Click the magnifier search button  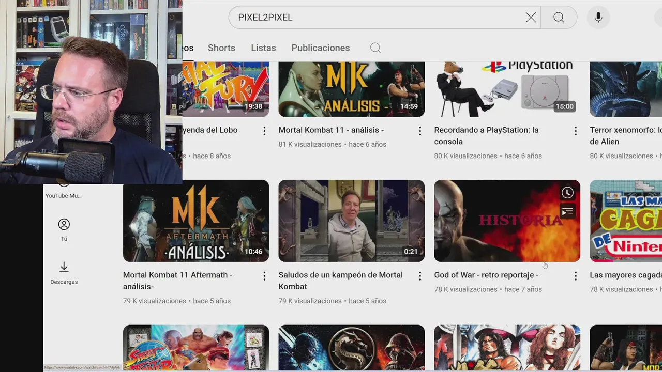click(x=559, y=18)
